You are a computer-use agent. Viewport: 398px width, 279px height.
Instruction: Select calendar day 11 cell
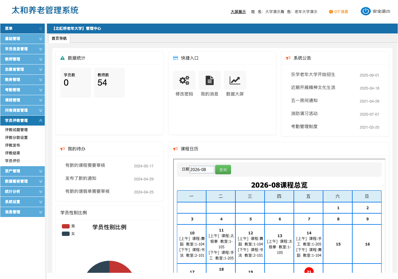click(x=221, y=244)
